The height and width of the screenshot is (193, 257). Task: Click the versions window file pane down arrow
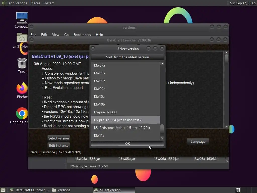tap(227, 161)
